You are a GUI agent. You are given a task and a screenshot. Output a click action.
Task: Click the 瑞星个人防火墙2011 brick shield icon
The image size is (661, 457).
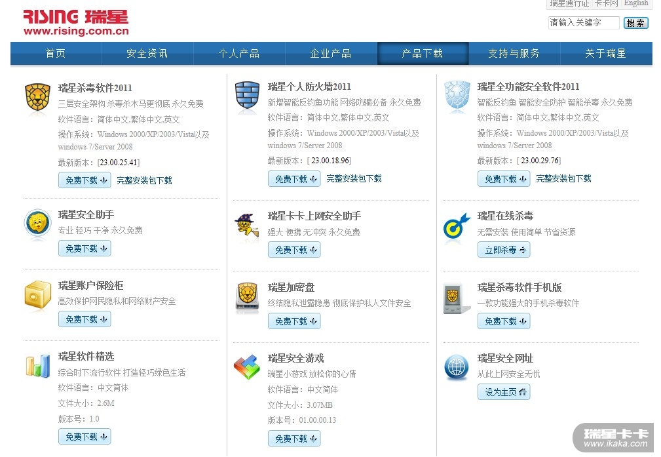pyautogui.click(x=247, y=96)
